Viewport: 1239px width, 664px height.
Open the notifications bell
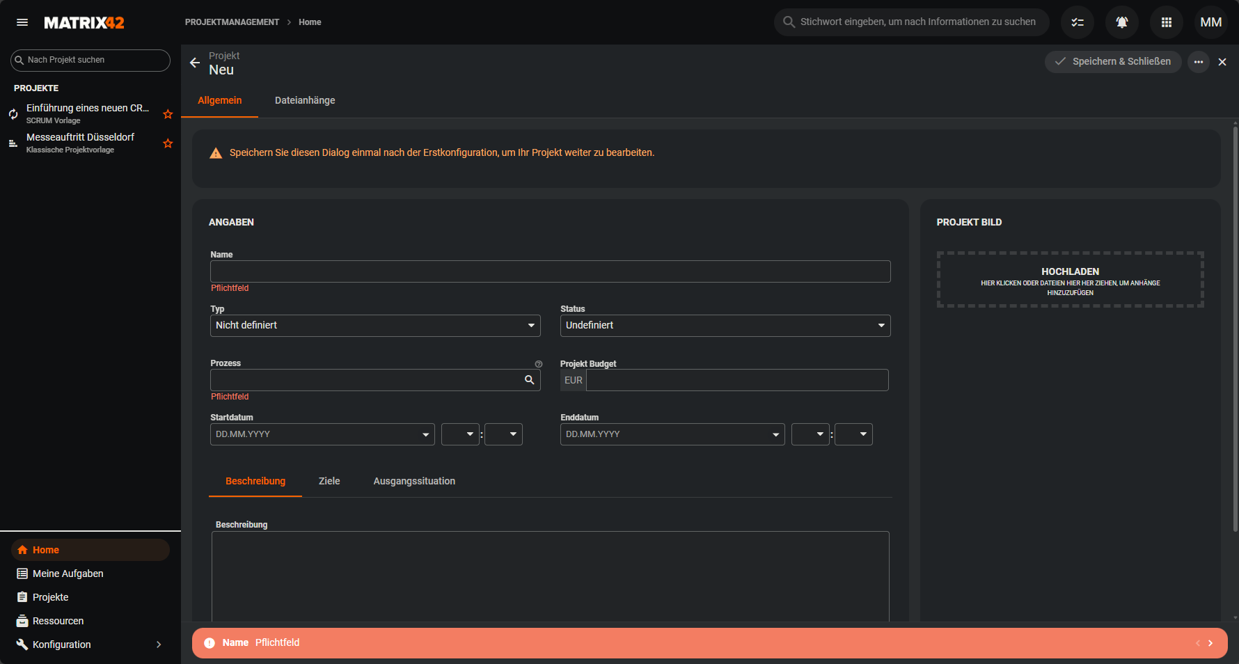point(1121,22)
